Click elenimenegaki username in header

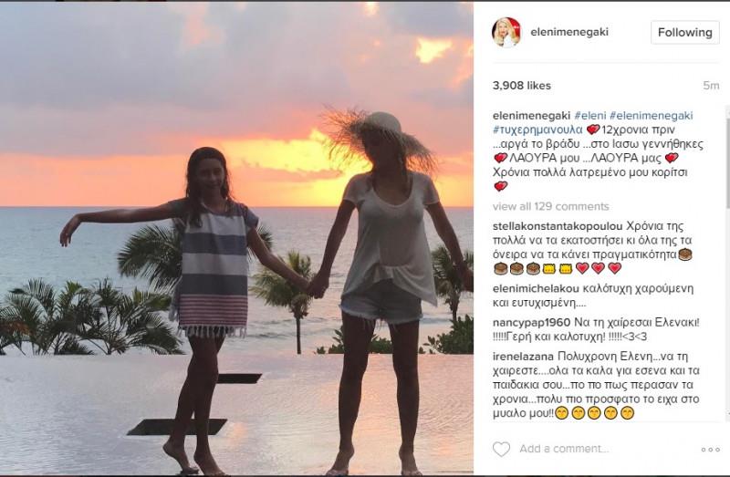[x=569, y=32]
